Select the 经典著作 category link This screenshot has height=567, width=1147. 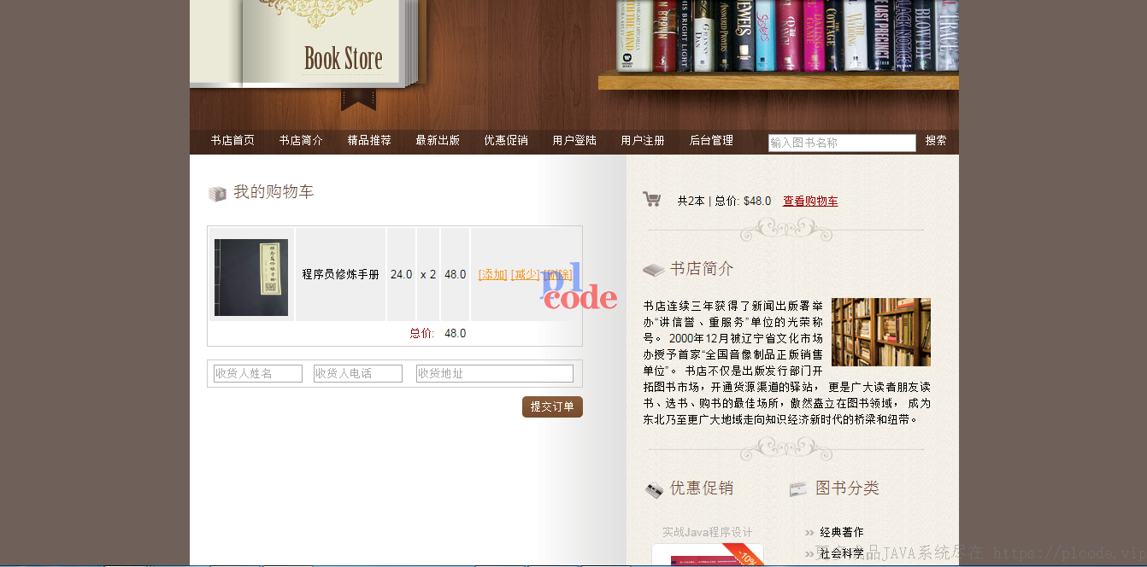point(842,532)
